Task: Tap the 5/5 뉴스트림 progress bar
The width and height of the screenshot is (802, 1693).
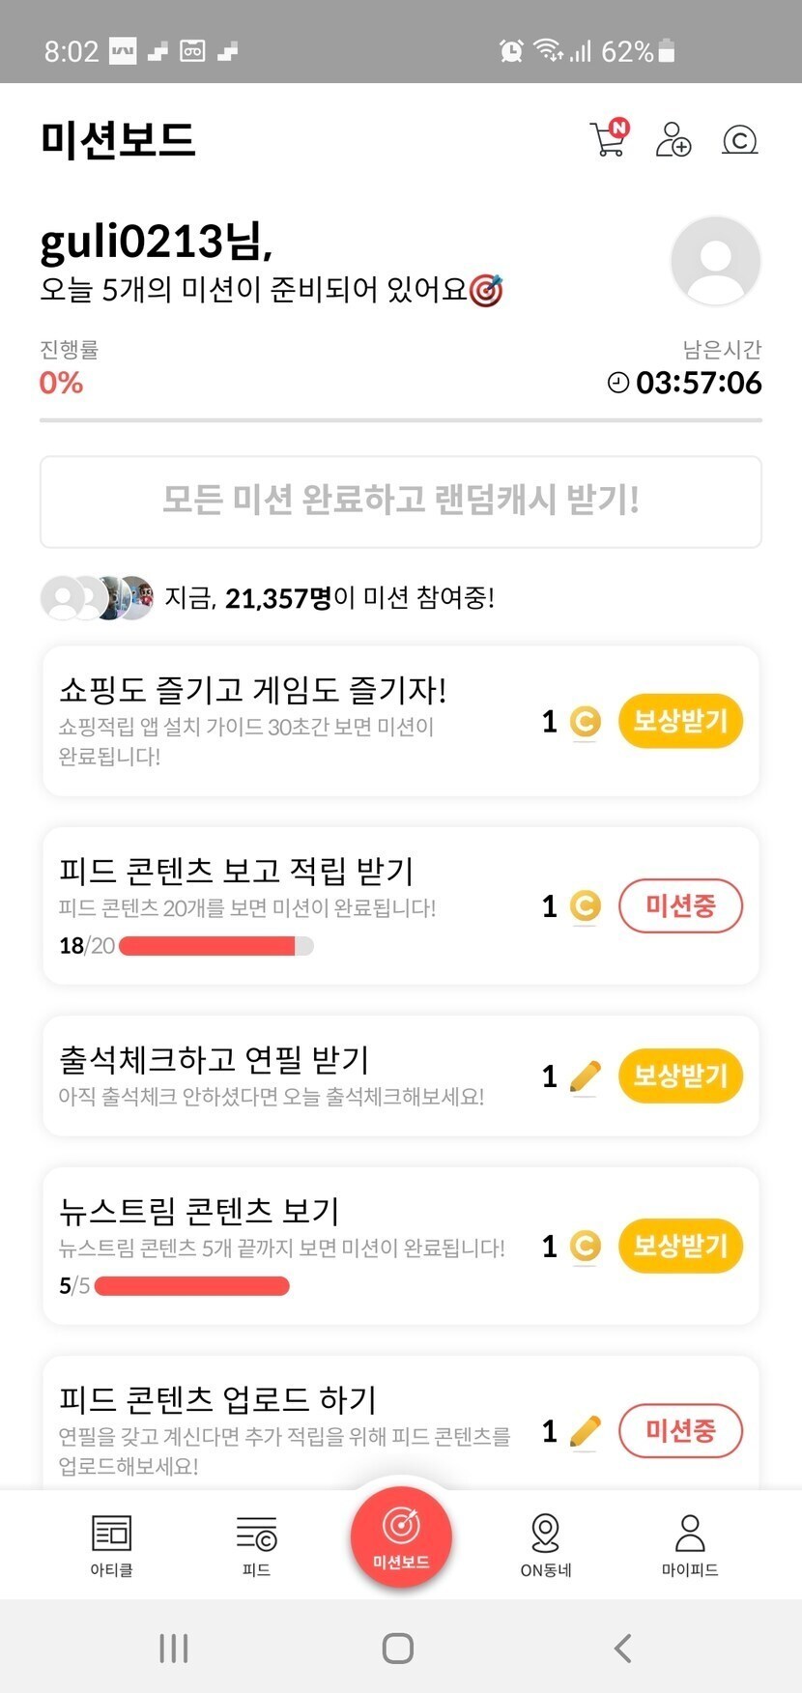Action: (192, 1285)
